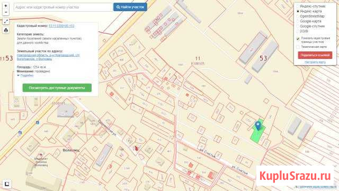The width and height of the screenshot is (339, 191).
Task: Switch the base map to Google-спутник
Action: click(x=312, y=26)
